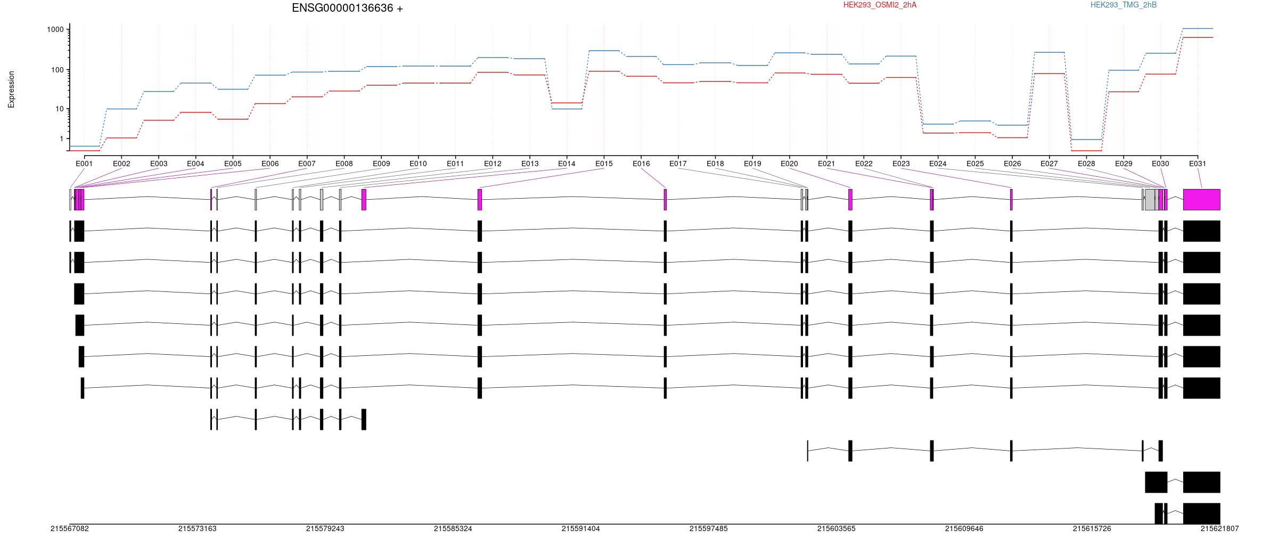Click exon label E024
Screen dimensions: 1278x538
click(x=938, y=164)
